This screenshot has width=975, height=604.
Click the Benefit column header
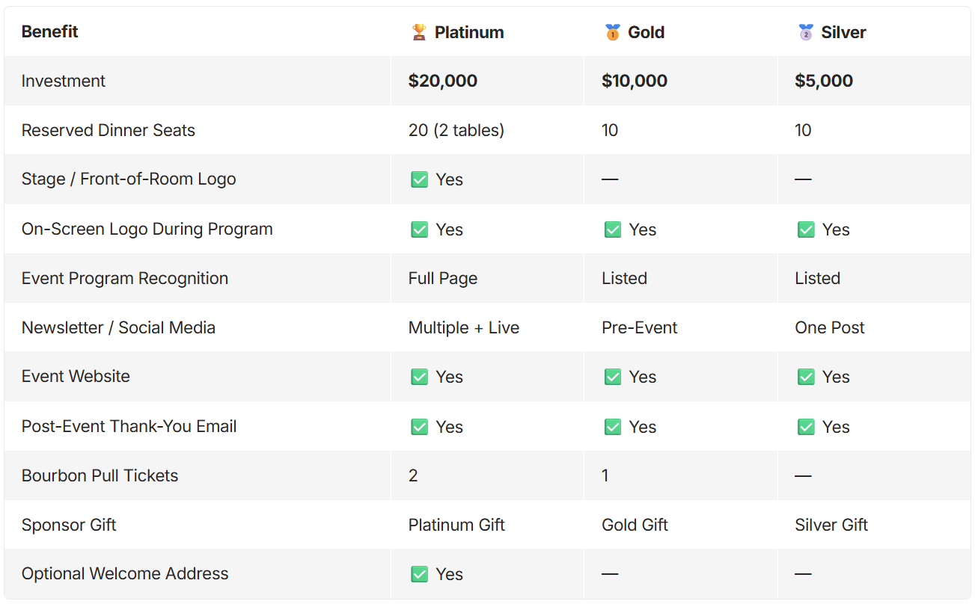[49, 31]
